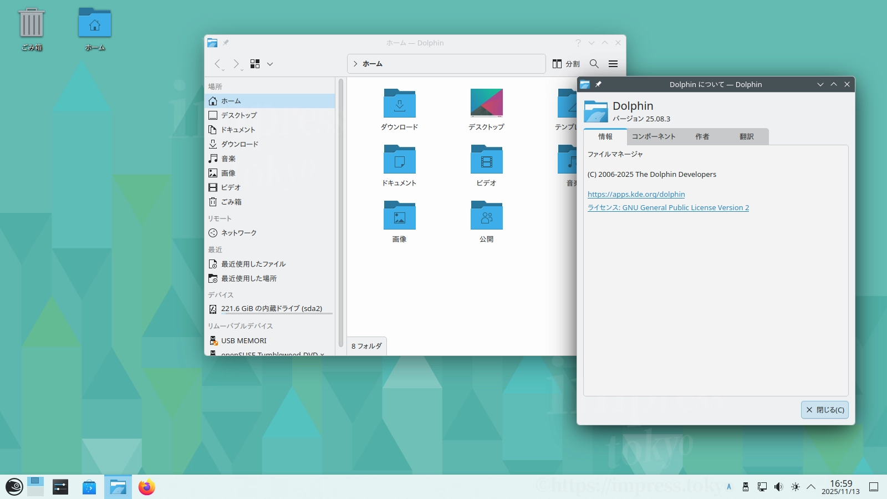Open the window menu icon of the ホーム Dolphin window
Screen dimensions: 887x499
tap(212, 43)
